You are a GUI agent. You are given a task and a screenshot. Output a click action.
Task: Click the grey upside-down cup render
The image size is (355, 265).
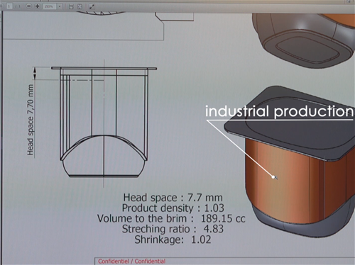[303, 40]
